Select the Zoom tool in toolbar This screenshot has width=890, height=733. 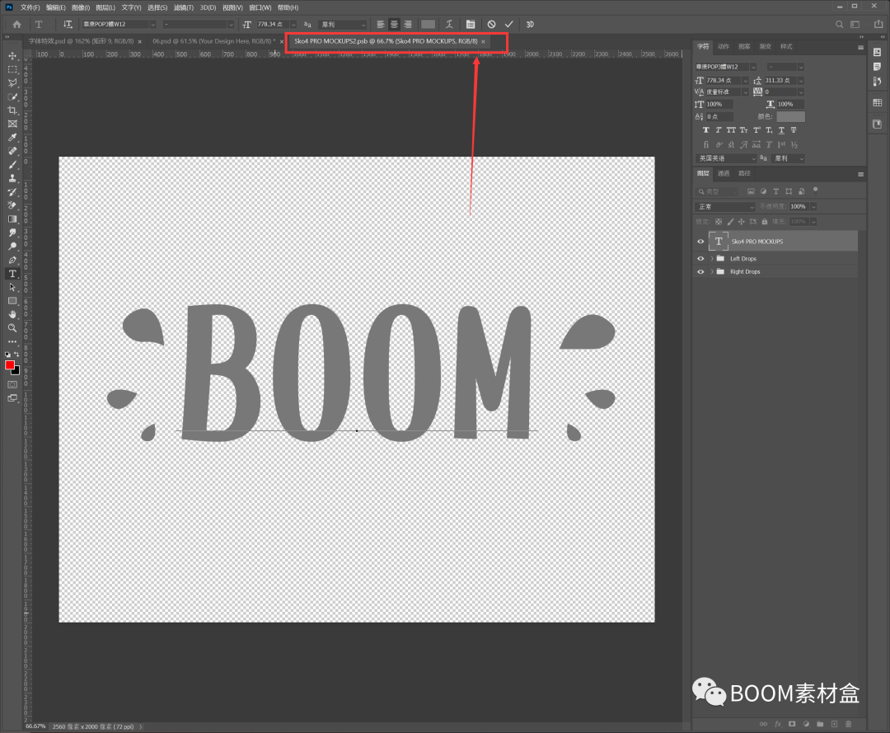pos(12,327)
